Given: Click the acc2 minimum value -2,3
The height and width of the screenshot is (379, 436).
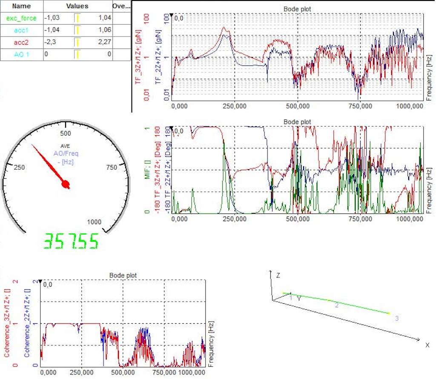Looking at the screenshot, I should click(x=50, y=42).
